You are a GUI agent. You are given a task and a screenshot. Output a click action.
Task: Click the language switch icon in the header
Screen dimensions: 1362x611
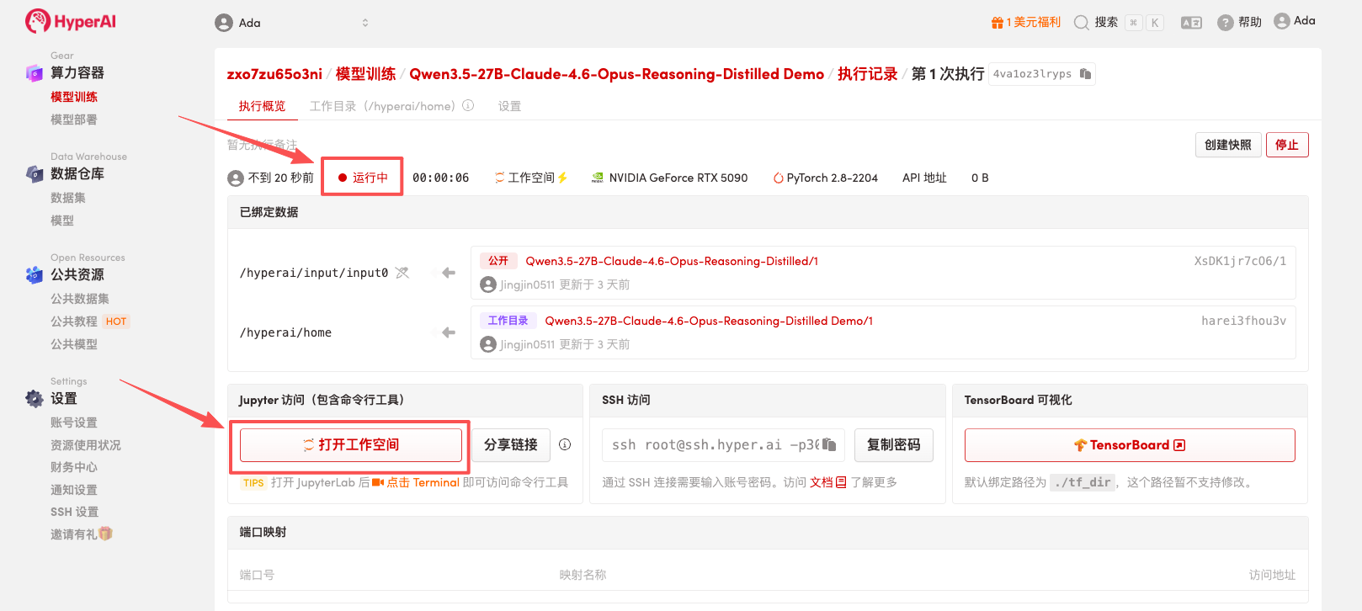point(1191,23)
